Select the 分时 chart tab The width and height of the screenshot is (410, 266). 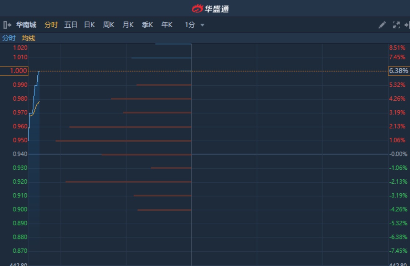(51, 25)
